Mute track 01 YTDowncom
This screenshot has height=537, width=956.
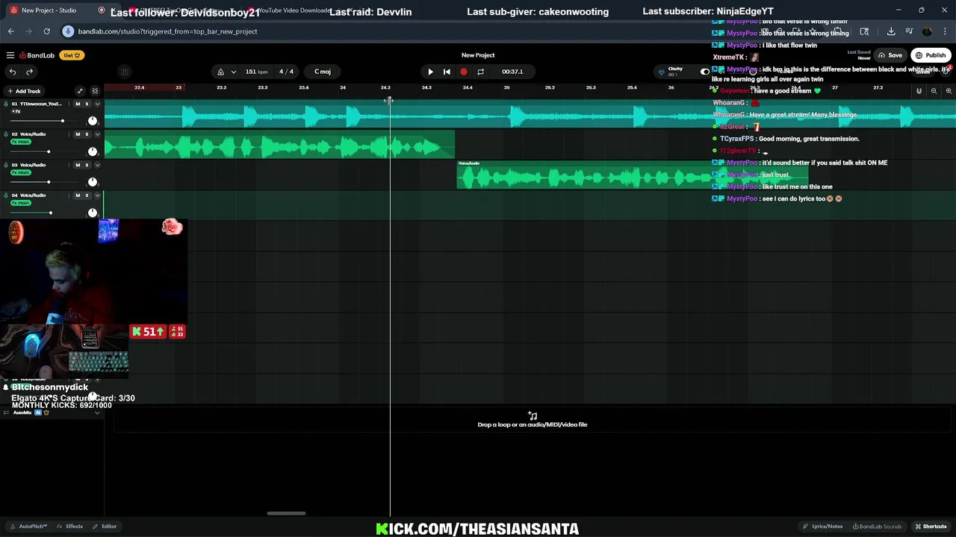coord(78,104)
